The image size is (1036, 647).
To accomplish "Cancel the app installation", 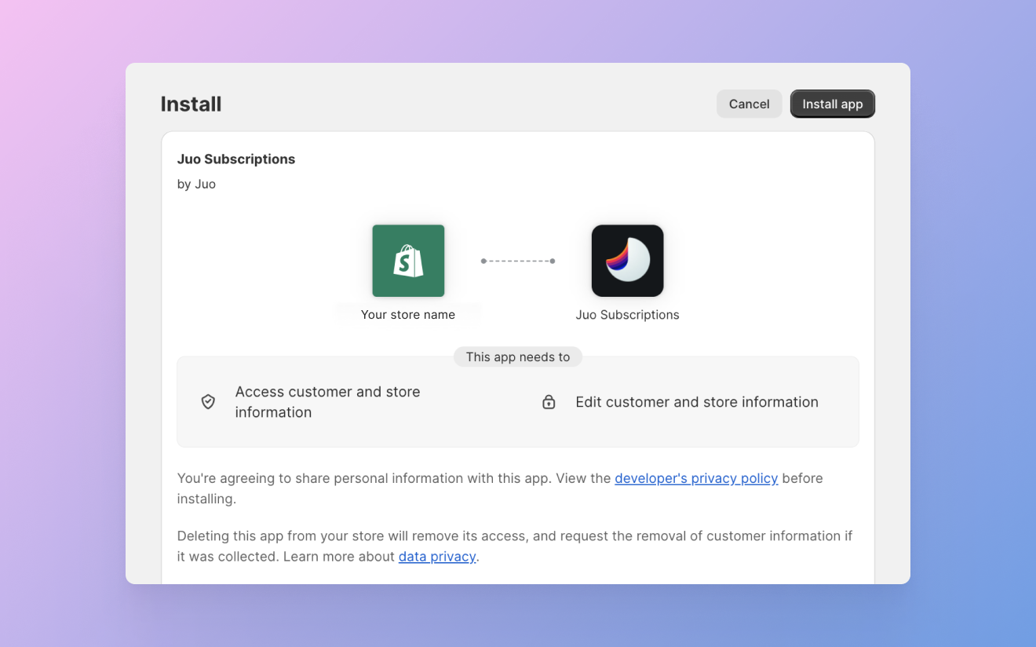I will pyautogui.click(x=749, y=104).
